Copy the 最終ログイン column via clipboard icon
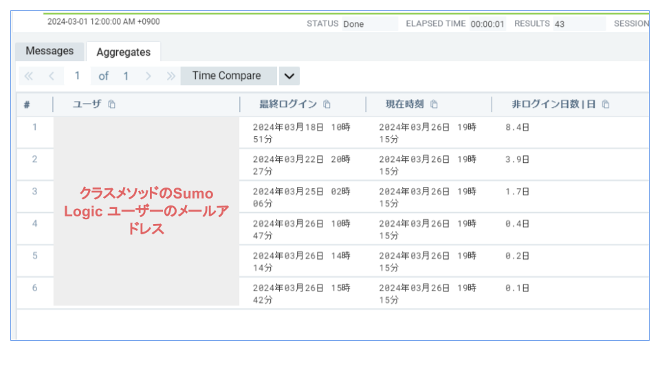Viewport: 660px width, 371px height. 327,104
